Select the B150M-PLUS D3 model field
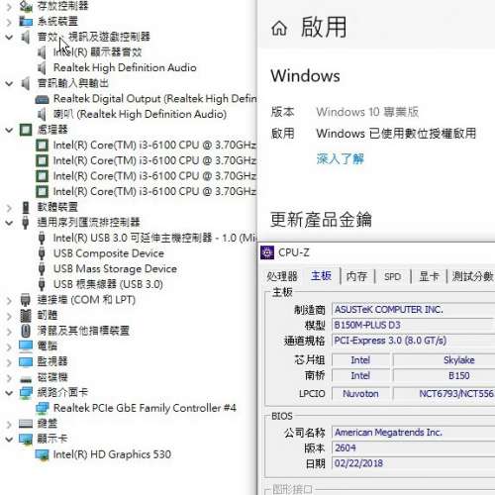This screenshot has width=495, height=495. point(413,325)
